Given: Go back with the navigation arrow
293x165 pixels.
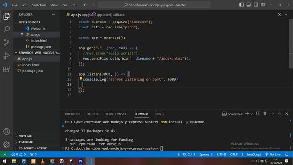Looking at the screenshot, I should 86,5.
